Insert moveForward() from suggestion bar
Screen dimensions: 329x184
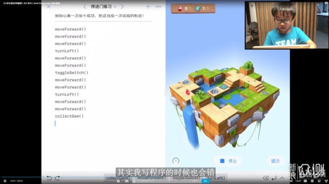point(150,178)
